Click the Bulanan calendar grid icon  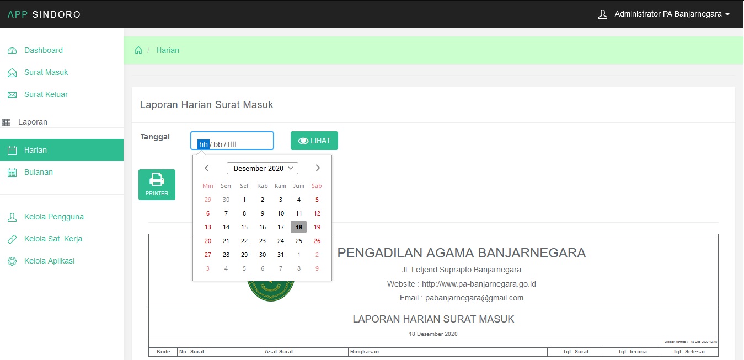point(12,173)
